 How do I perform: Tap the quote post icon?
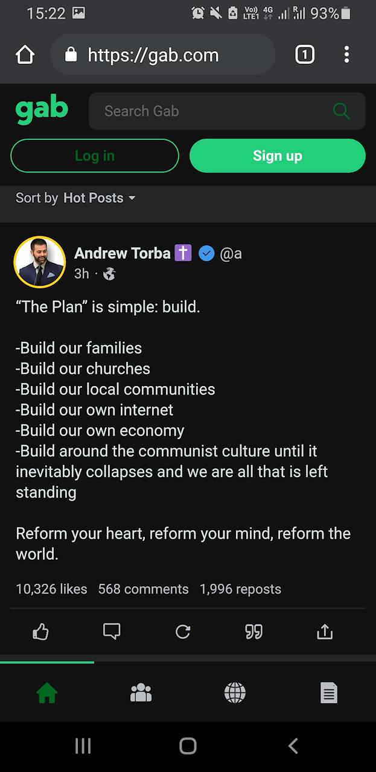click(253, 631)
